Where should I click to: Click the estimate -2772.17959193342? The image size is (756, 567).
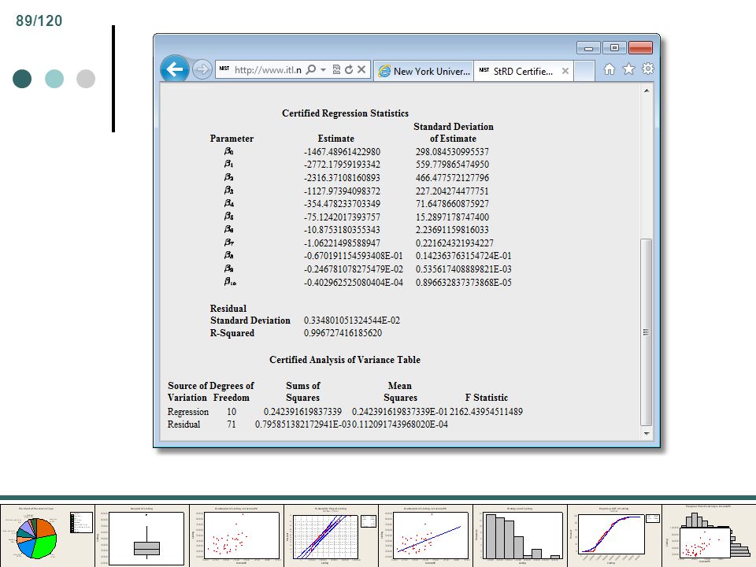[x=342, y=165]
